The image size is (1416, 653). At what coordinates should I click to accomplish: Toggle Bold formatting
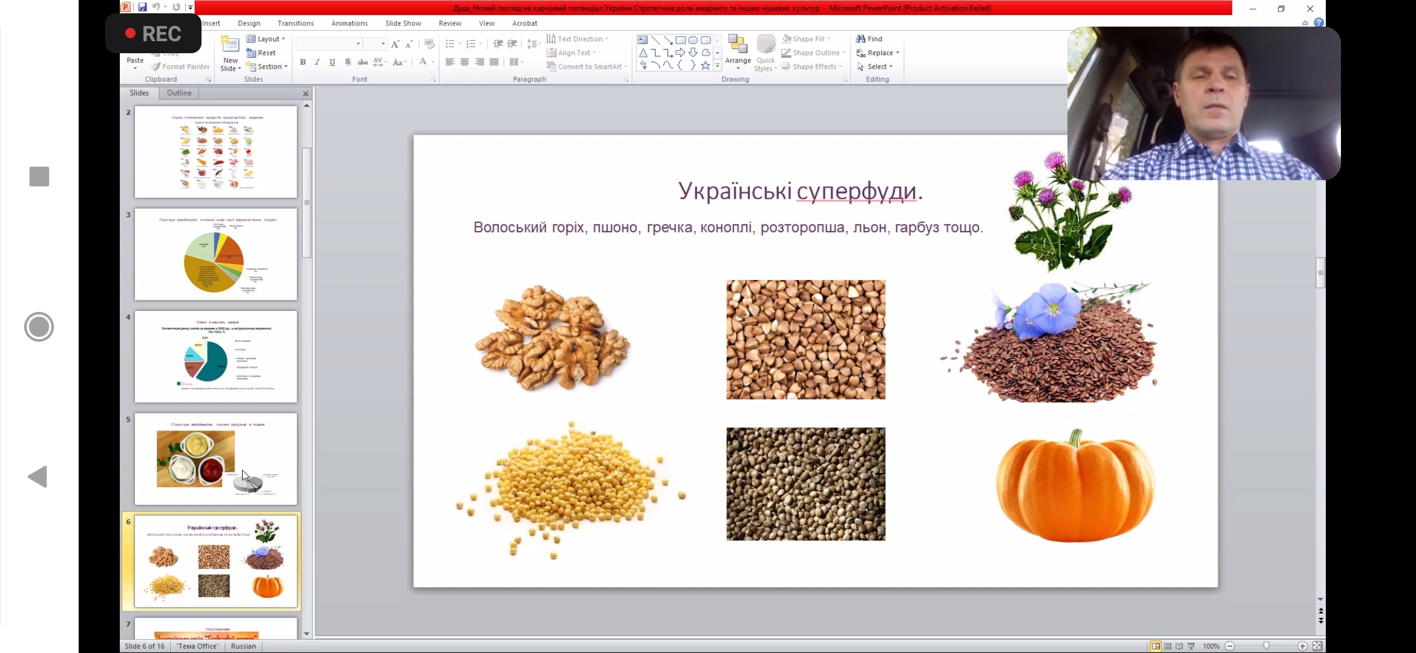303,62
